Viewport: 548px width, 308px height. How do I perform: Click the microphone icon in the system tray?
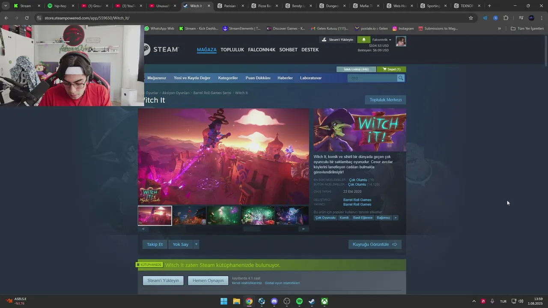pos(492,301)
